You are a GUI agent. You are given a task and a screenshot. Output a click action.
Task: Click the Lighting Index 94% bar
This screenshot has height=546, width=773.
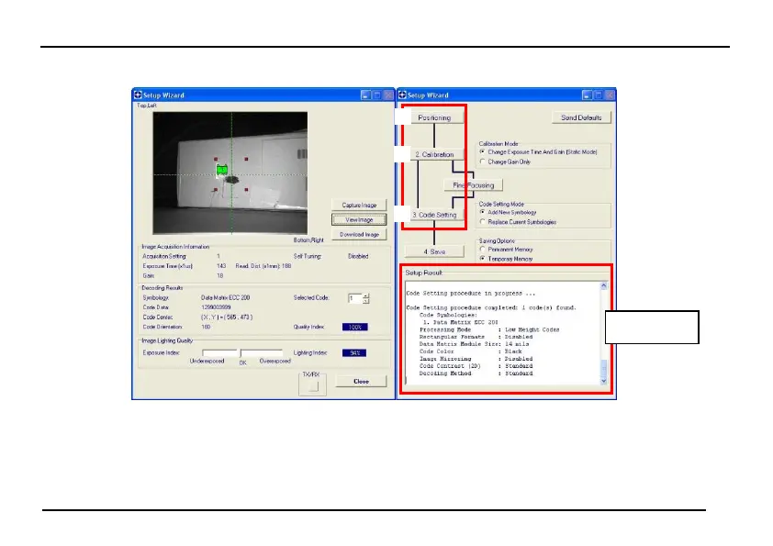354,352
